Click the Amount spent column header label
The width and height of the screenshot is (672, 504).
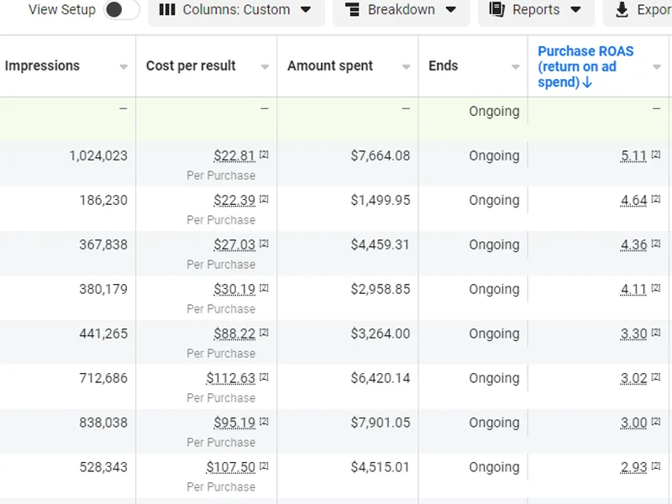point(330,66)
